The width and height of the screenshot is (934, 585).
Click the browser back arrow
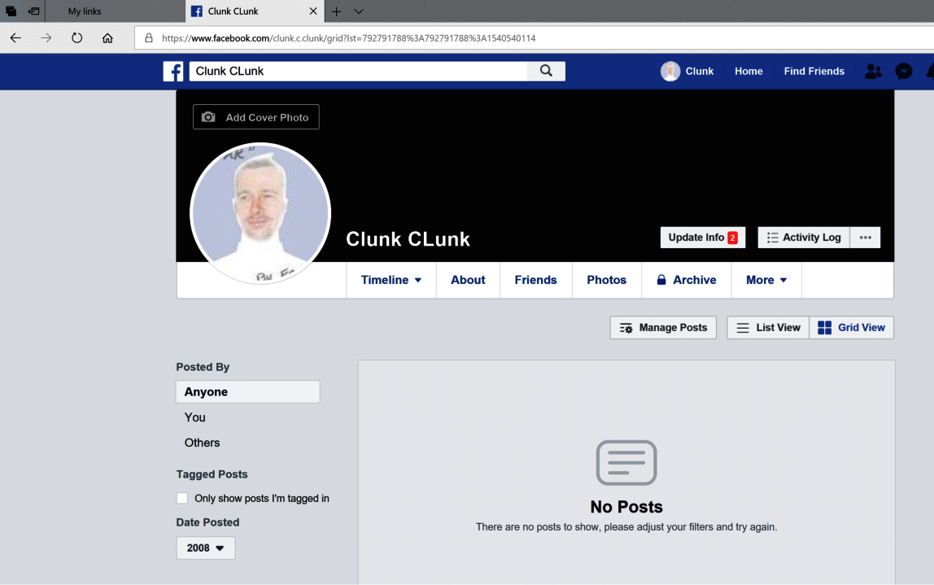pos(15,38)
